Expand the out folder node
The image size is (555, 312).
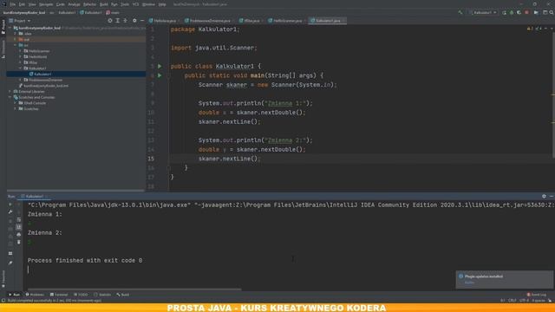[16, 39]
